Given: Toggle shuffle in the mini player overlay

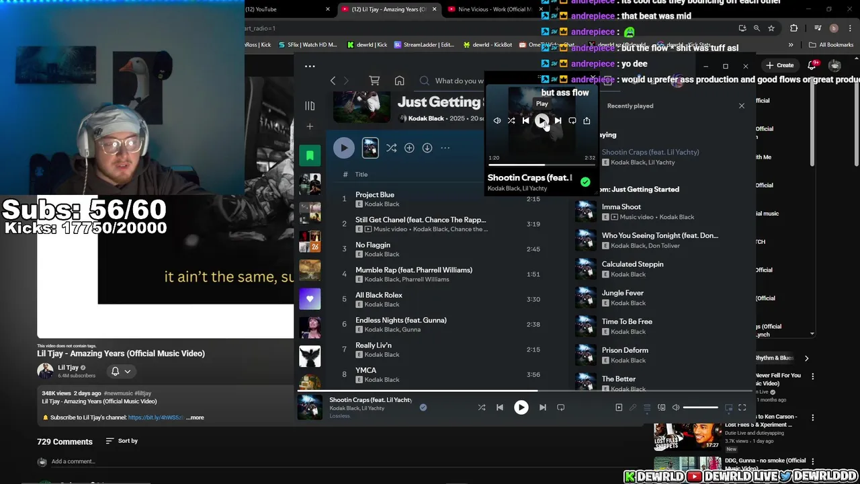Looking at the screenshot, I should [511, 121].
